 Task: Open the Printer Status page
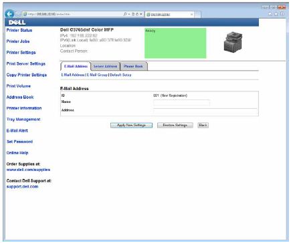pos(19,30)
